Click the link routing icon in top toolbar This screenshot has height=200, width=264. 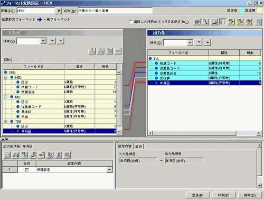point(205,22)
